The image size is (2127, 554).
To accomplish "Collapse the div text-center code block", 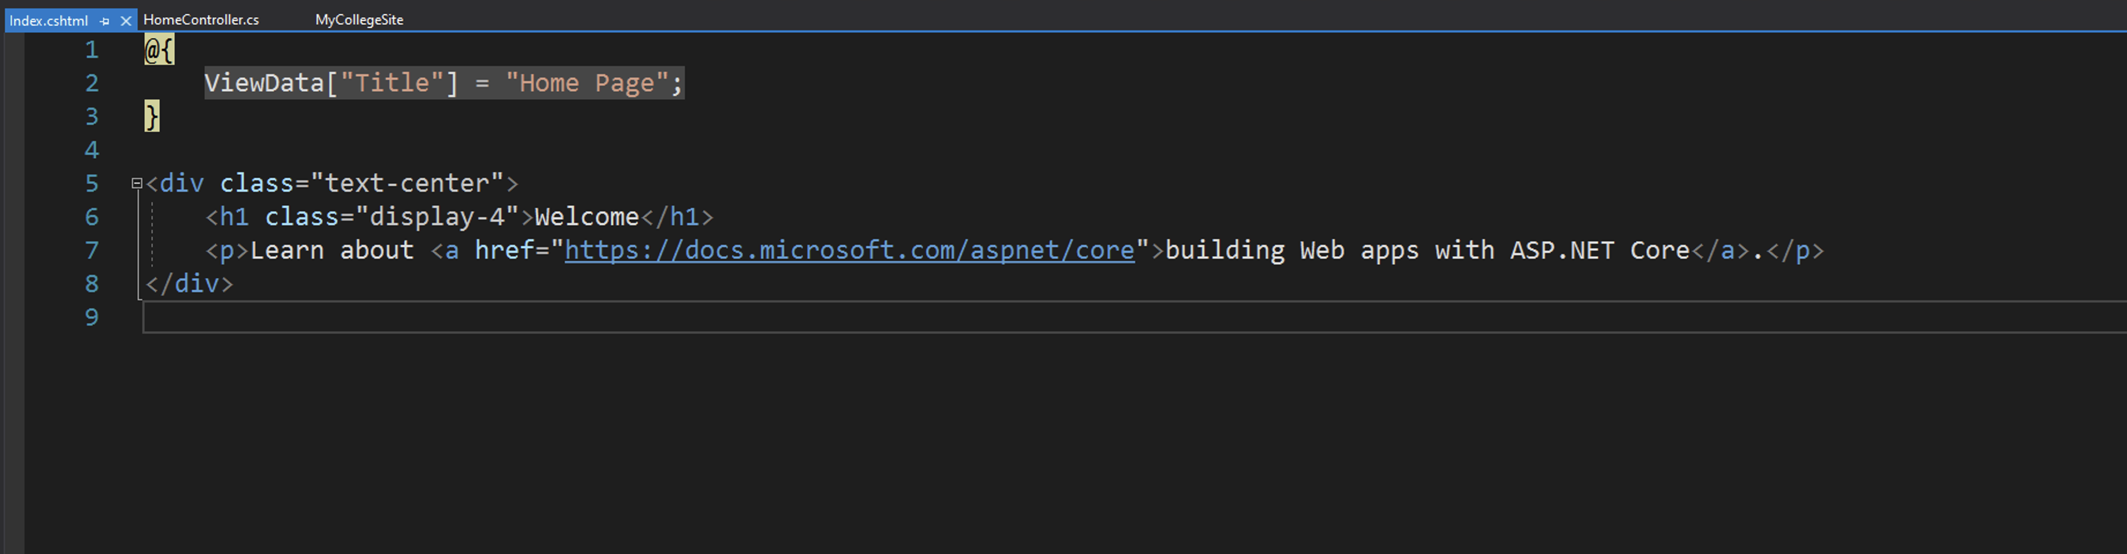I will click(x=137, y=184).
